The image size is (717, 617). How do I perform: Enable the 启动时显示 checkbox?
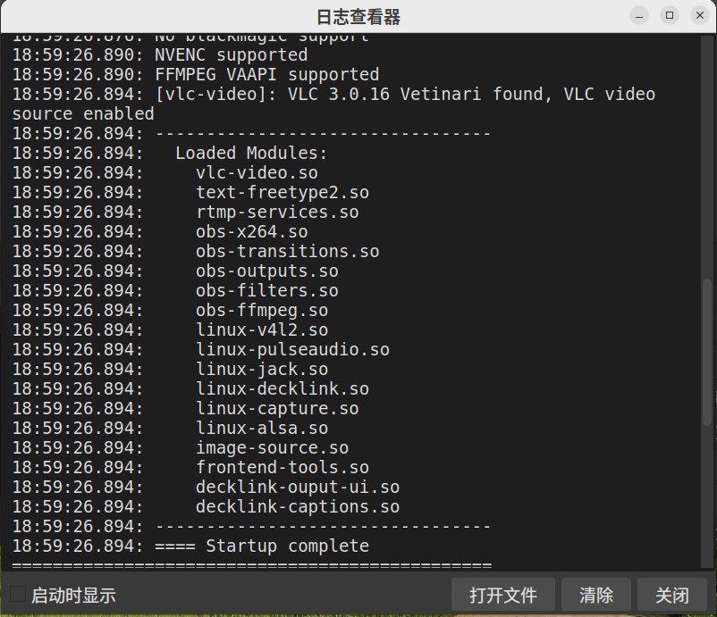(x=18, y=594)
